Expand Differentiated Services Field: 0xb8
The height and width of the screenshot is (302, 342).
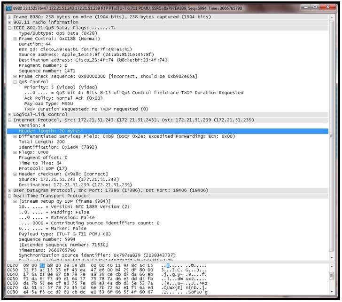click(16, 136)
